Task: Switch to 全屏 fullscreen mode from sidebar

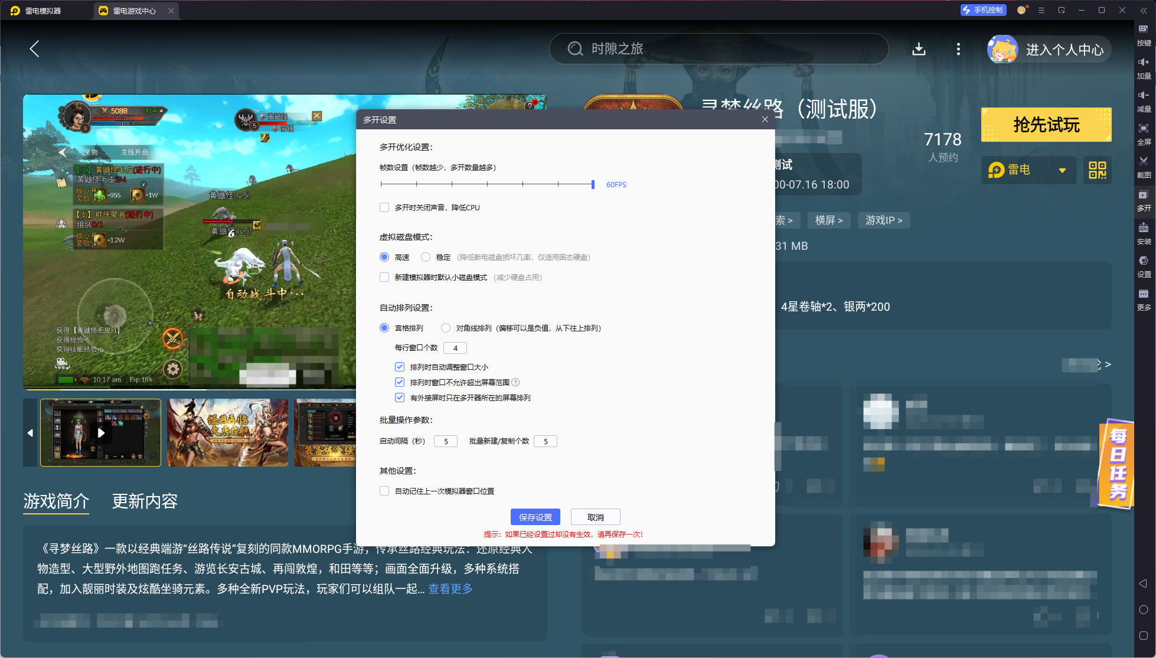Action: (x=1144, y=134)
